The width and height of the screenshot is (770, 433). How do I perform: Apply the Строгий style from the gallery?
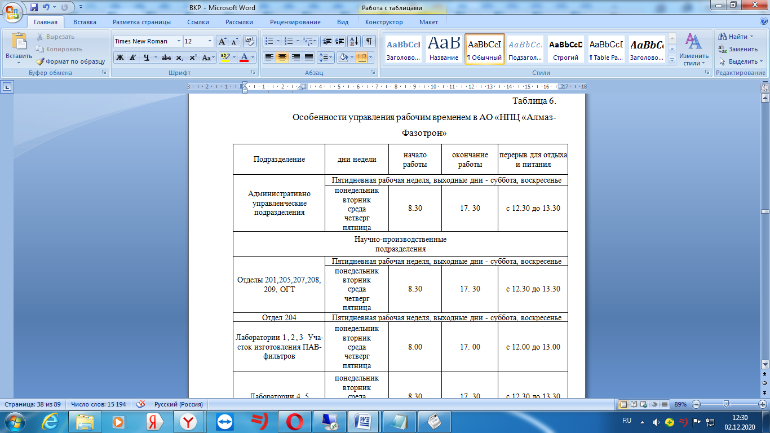(x=566, y=49)
